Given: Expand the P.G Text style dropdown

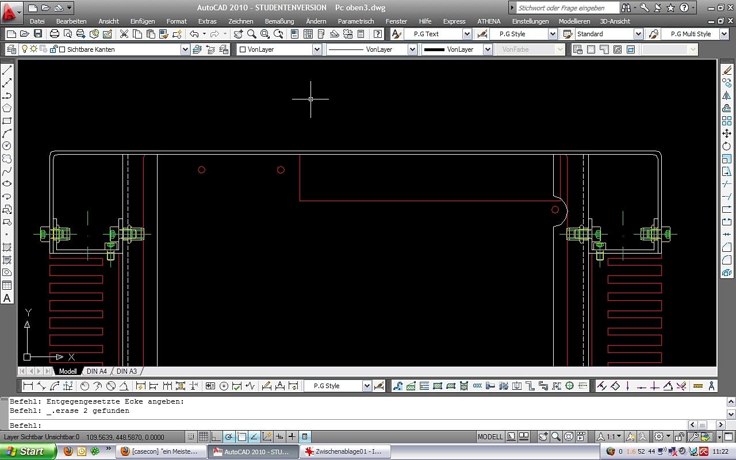Looking at the screenshot, I should (x=467, y=34).
